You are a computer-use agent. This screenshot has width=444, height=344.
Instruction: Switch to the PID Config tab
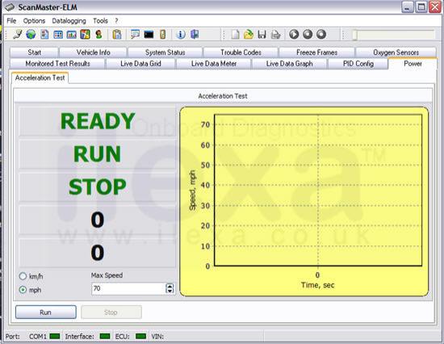(358, 64)
